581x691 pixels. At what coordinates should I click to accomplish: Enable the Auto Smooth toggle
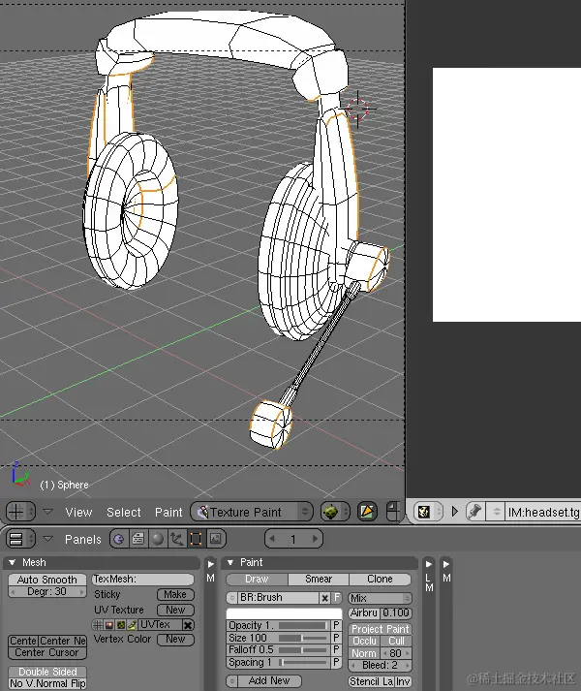pyautogui.click(x=47, y=580)
